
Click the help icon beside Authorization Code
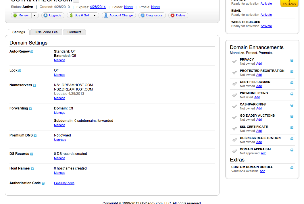[43, 183]
